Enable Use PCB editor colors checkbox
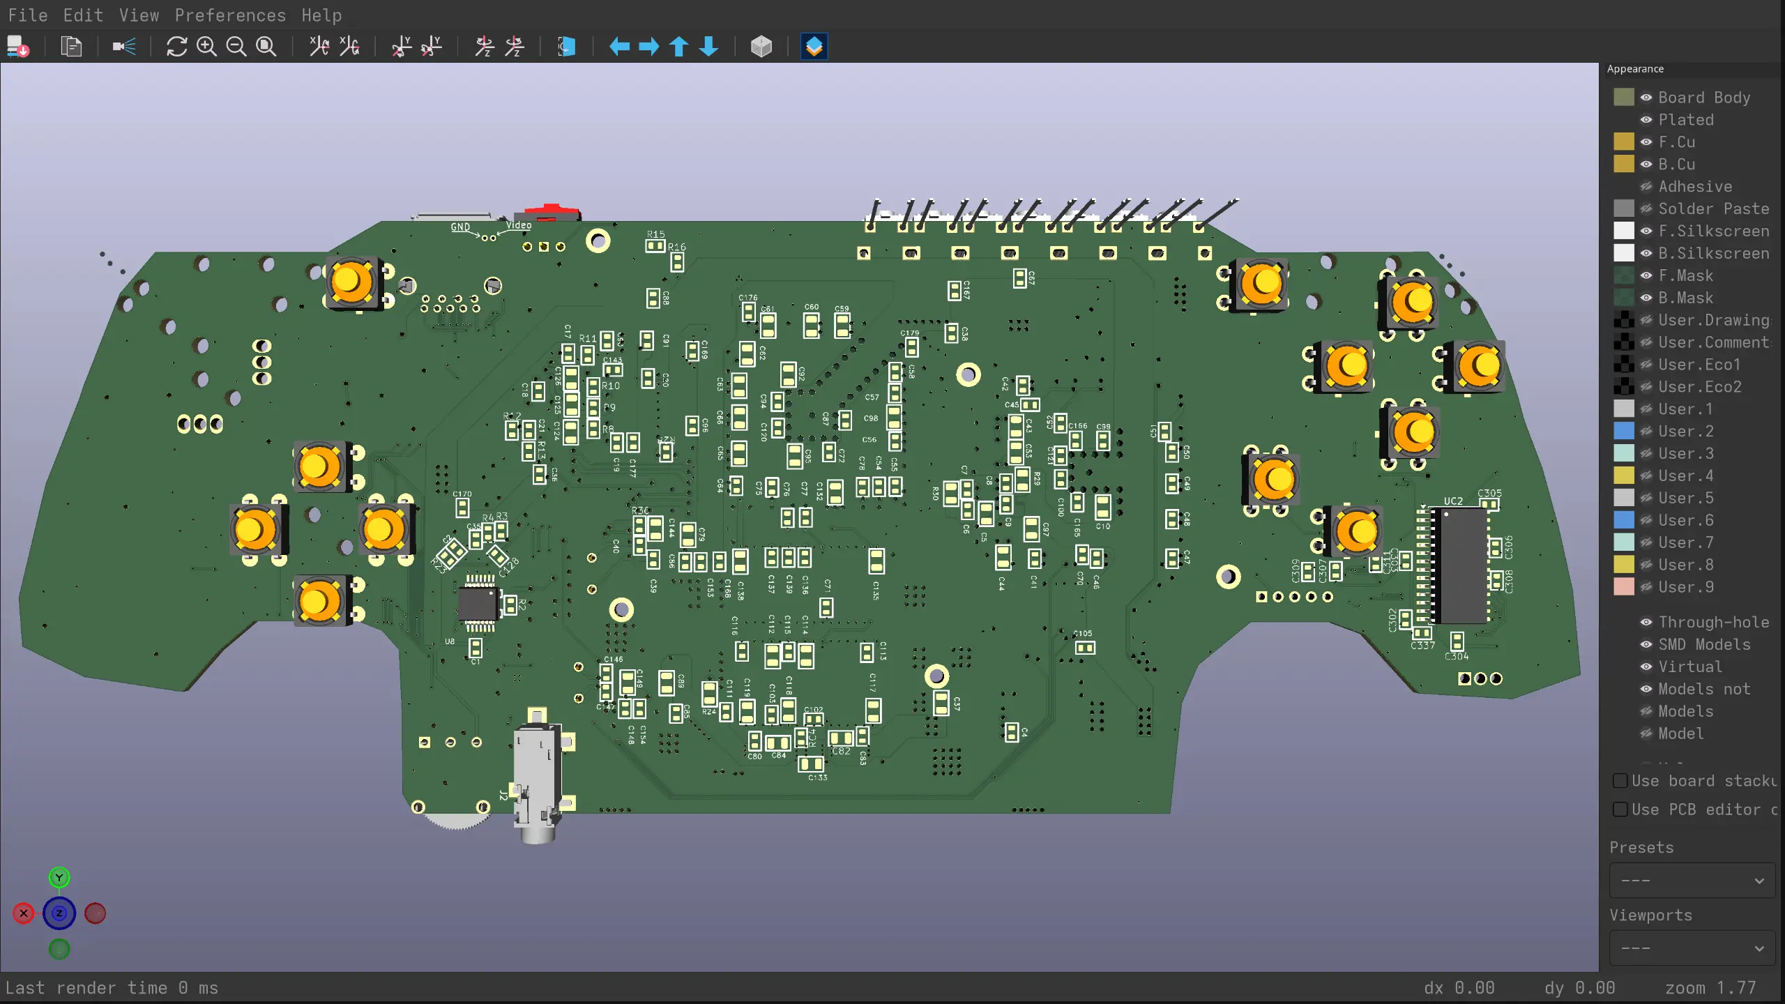This screenshot has width=1785, height=1004. 1620,809
